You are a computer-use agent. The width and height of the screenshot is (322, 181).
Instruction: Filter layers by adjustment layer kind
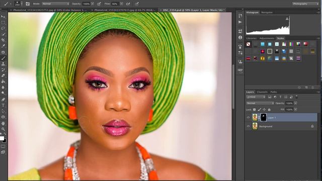pos(275,97)
